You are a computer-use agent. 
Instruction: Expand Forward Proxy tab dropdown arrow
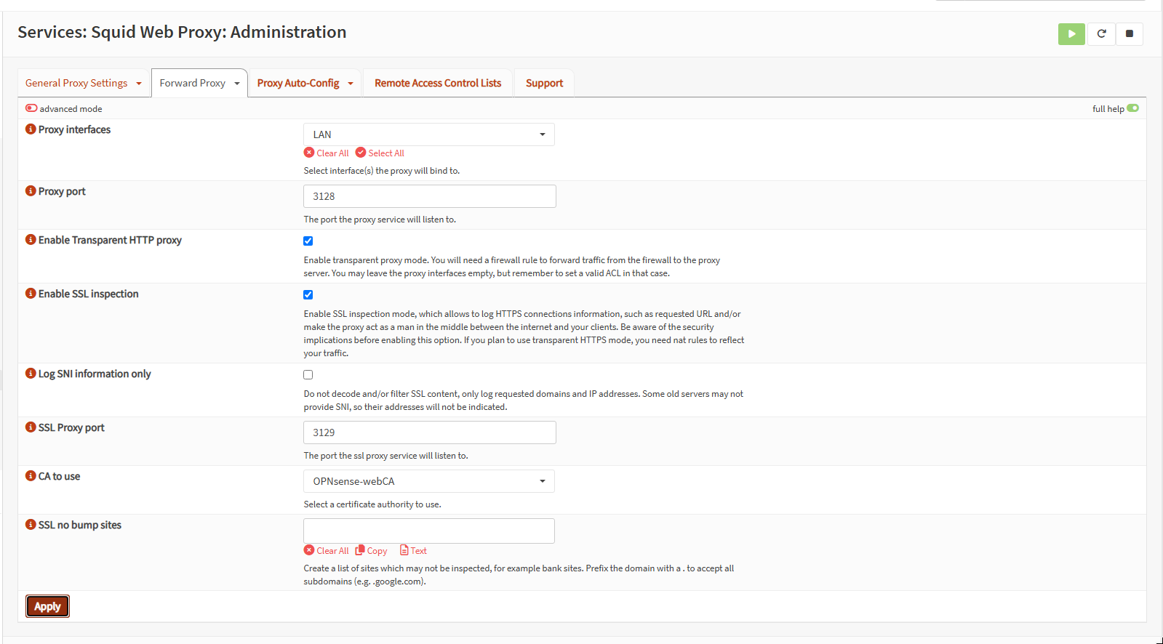[237, 84]
